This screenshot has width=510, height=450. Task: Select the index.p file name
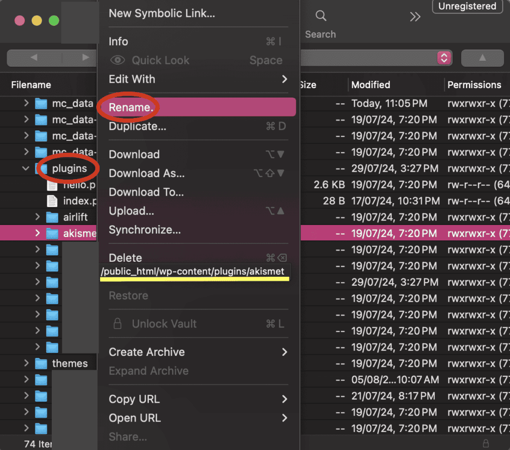point(80,201)
